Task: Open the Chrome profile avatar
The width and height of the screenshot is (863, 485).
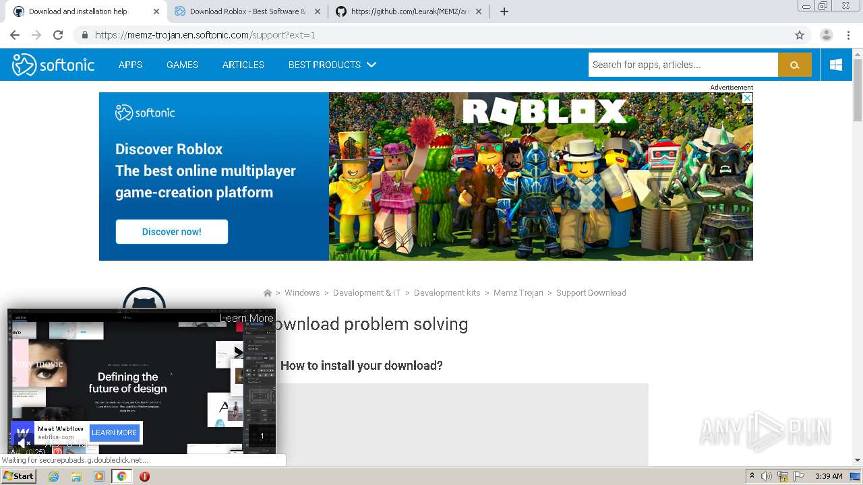Action: point(827,35)
